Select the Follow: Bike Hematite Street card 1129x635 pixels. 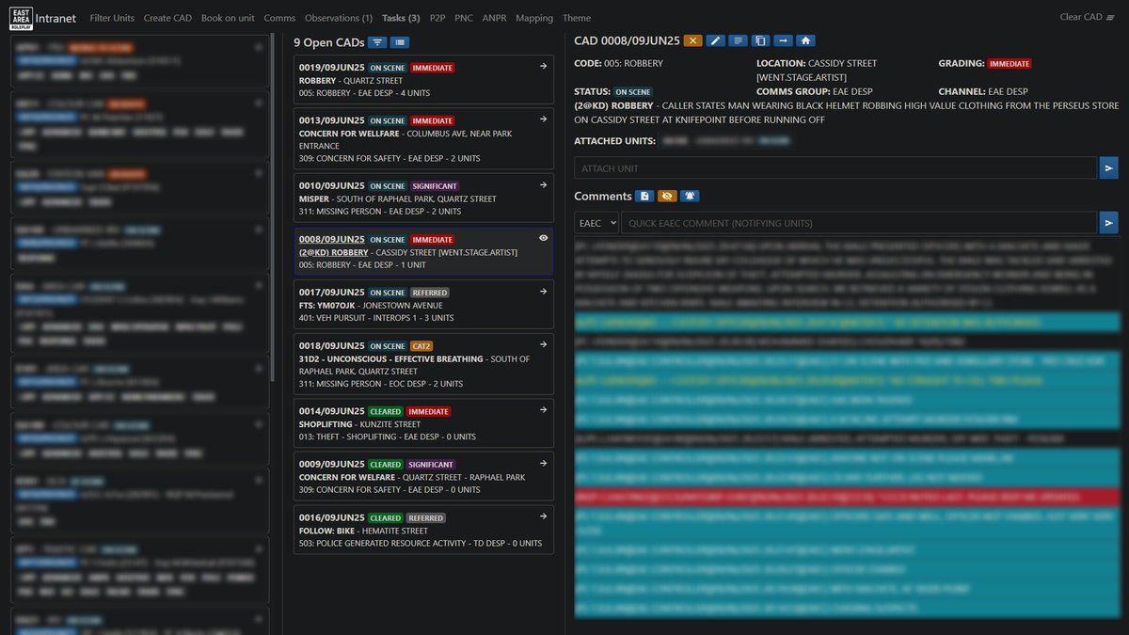423,531
